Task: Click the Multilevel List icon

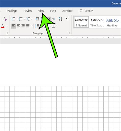Action: click(28, 19)
